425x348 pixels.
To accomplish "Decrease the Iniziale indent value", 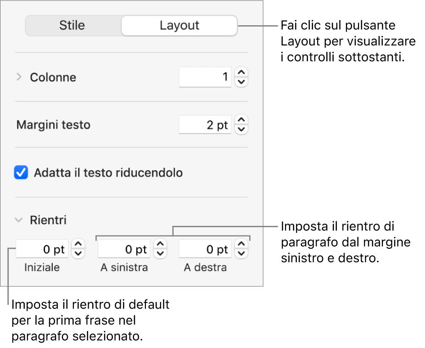I will point(78,254).
